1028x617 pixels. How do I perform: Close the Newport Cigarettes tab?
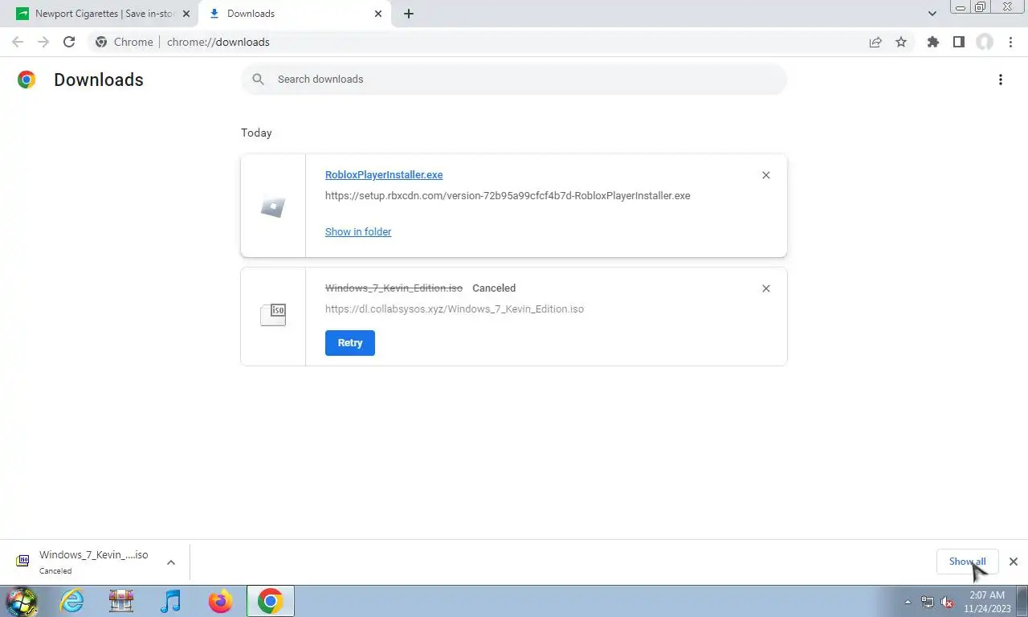point(186,14)
